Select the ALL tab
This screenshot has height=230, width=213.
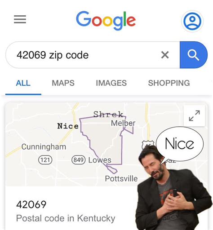pos(23,83)
